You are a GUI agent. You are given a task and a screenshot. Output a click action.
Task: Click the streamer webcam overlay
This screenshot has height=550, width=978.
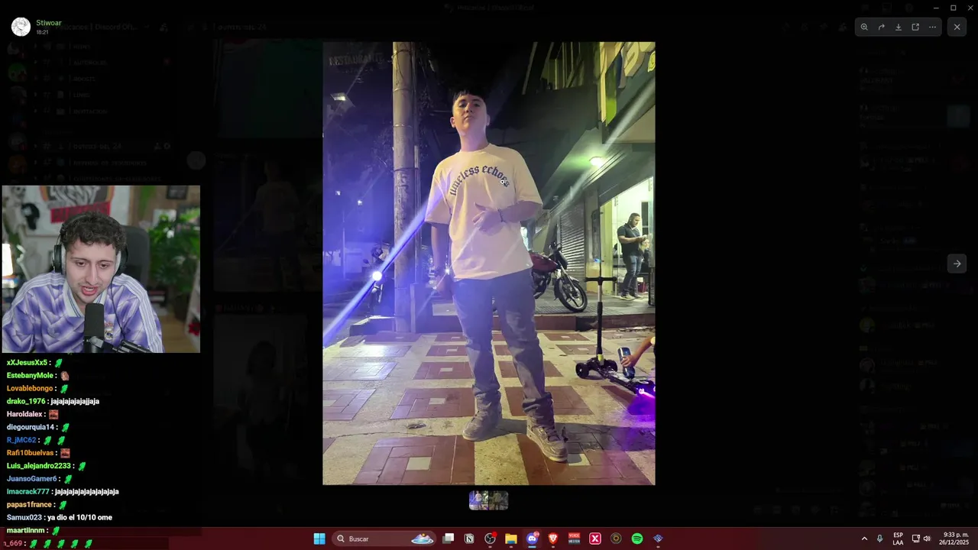(x=101, y=269)
